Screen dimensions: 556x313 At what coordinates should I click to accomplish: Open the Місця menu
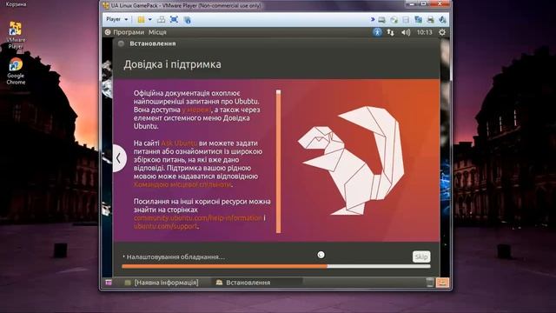coord(157,32)
